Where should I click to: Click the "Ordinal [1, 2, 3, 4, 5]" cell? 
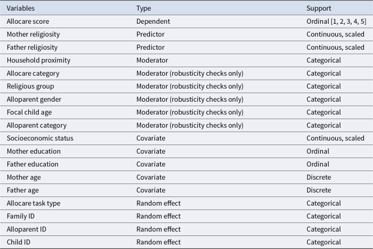coord(336,21)
